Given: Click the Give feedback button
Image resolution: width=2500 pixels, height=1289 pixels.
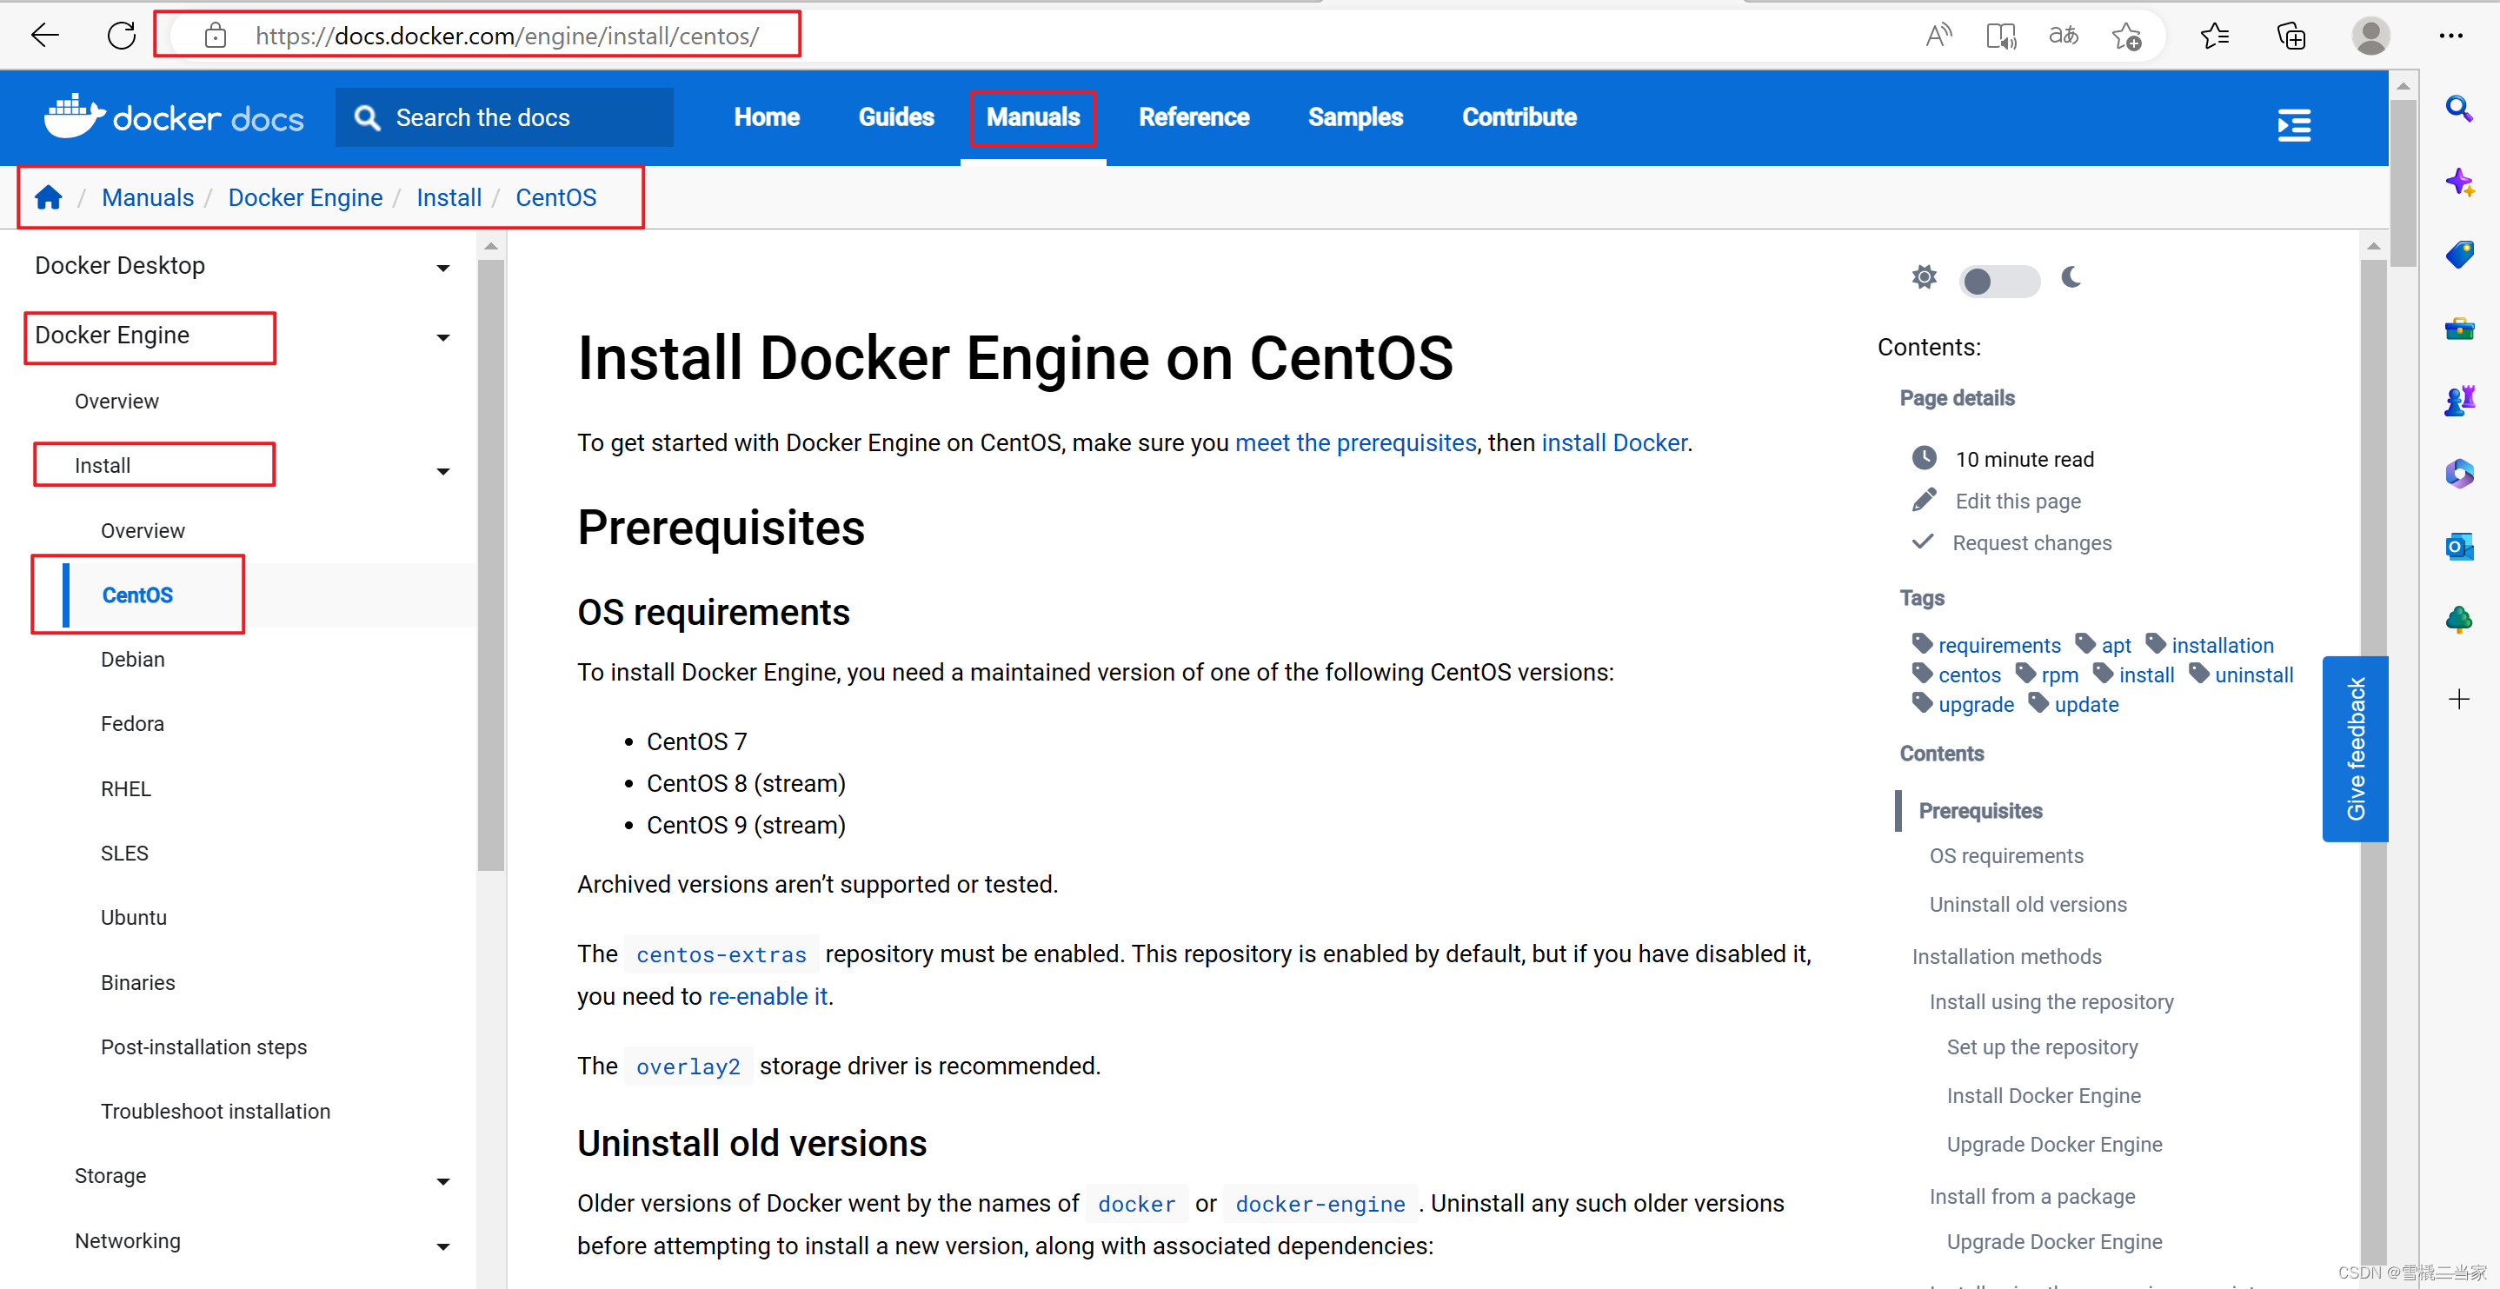Looking at the screenshot, I should point(2357,747).
